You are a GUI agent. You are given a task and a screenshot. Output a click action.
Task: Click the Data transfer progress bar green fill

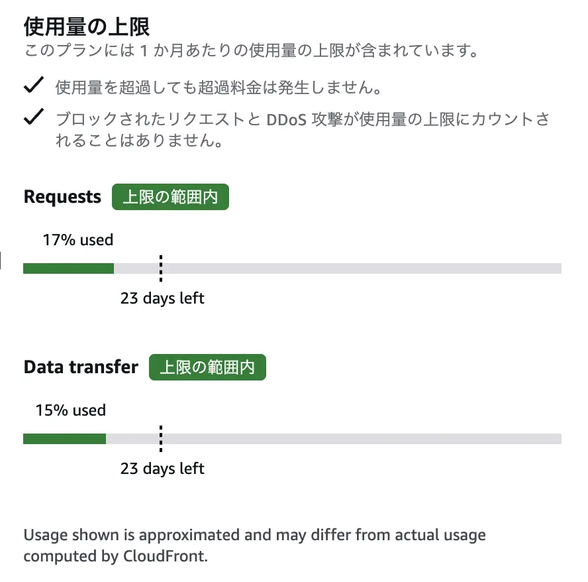coord(64,439)
